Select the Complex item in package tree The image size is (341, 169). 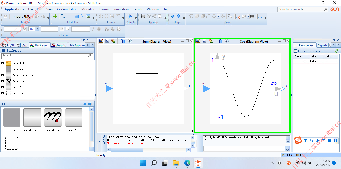(18, 69)
